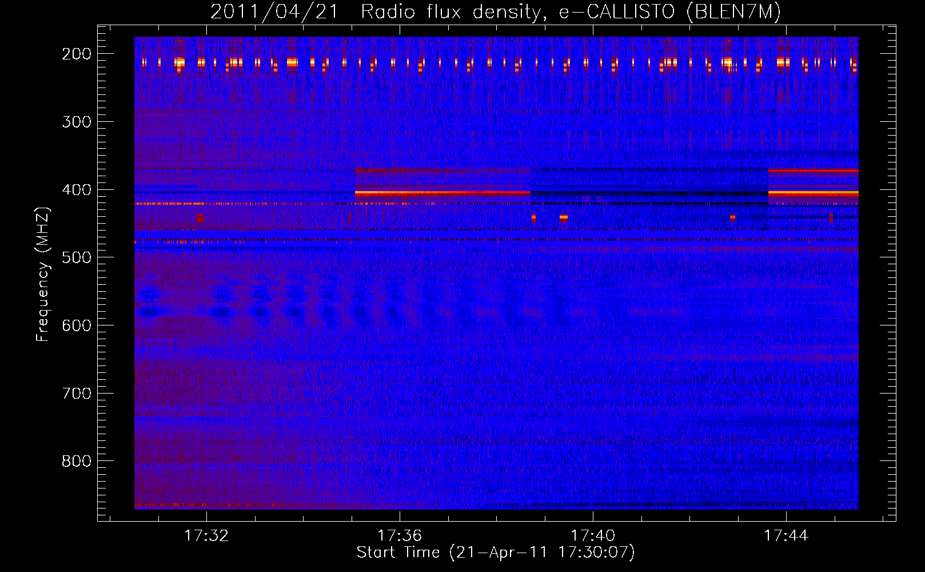Click the 800 frequency tick label
Viewport: 925px width, 572px height.
click(x=77, y=461)
